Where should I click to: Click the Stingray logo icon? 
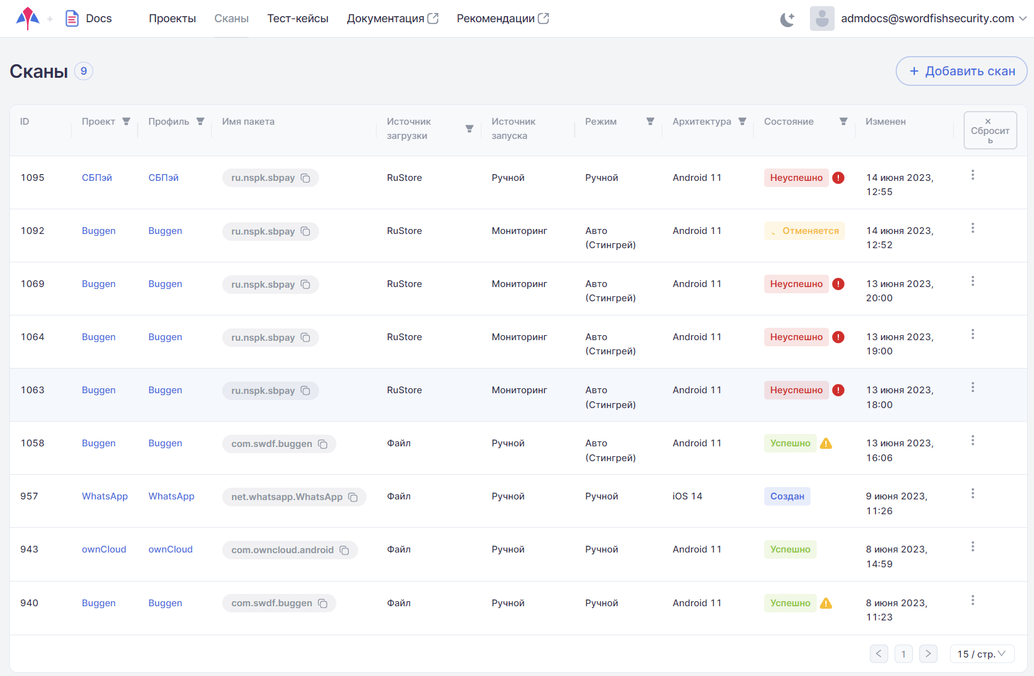28,19
